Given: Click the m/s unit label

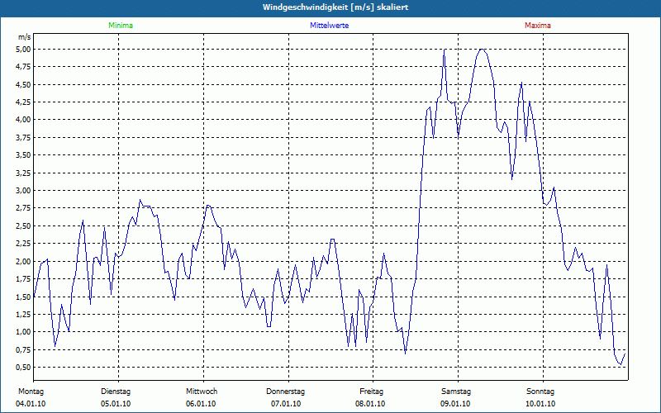Looking at the screenshot, I should (x=25, y=37).
